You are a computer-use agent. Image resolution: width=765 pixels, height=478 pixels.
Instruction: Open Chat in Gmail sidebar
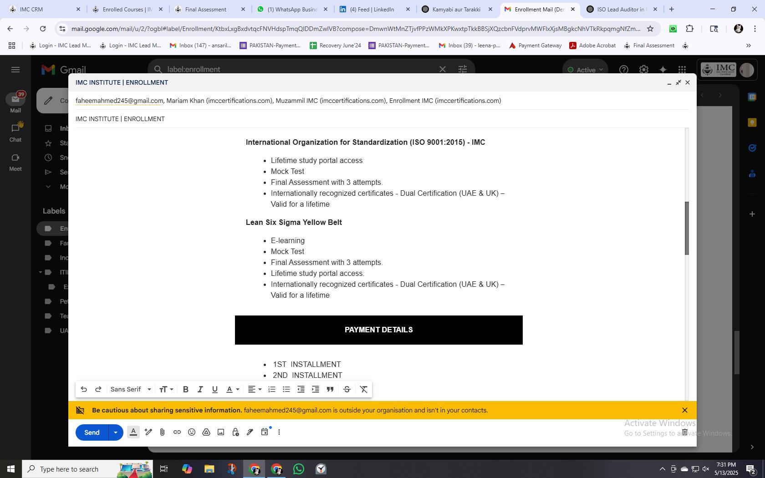(15, 132)
